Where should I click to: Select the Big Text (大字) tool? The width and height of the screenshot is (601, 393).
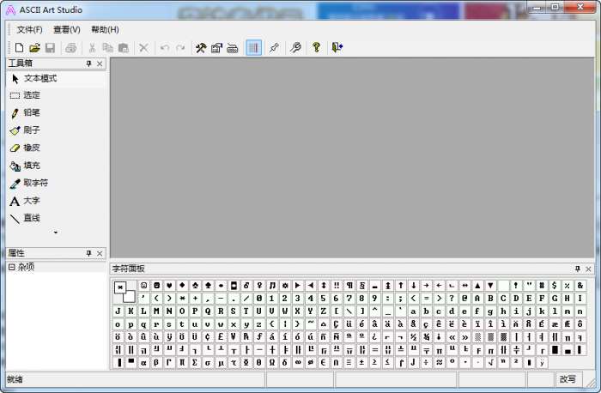click(31, 201)
